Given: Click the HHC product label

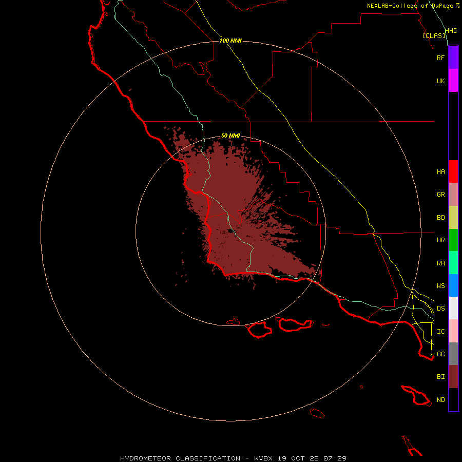Looking at the screenshot, I should click(451, 31).
